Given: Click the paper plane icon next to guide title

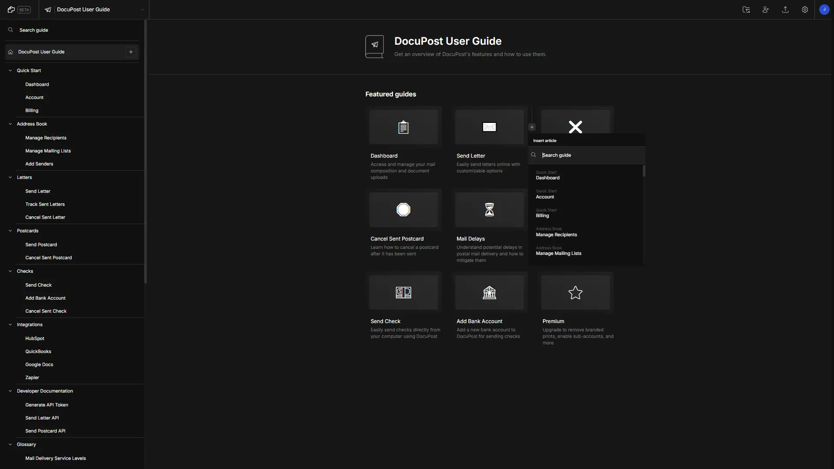Looking at the screenshot, I should click(x=48, y=10).
